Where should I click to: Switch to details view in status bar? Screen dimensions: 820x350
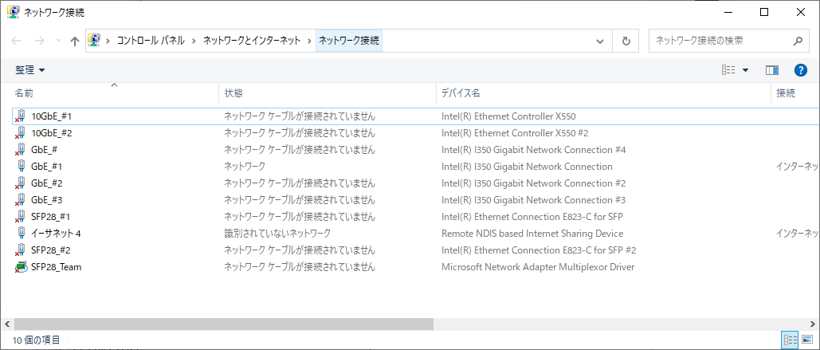(789, 340)
